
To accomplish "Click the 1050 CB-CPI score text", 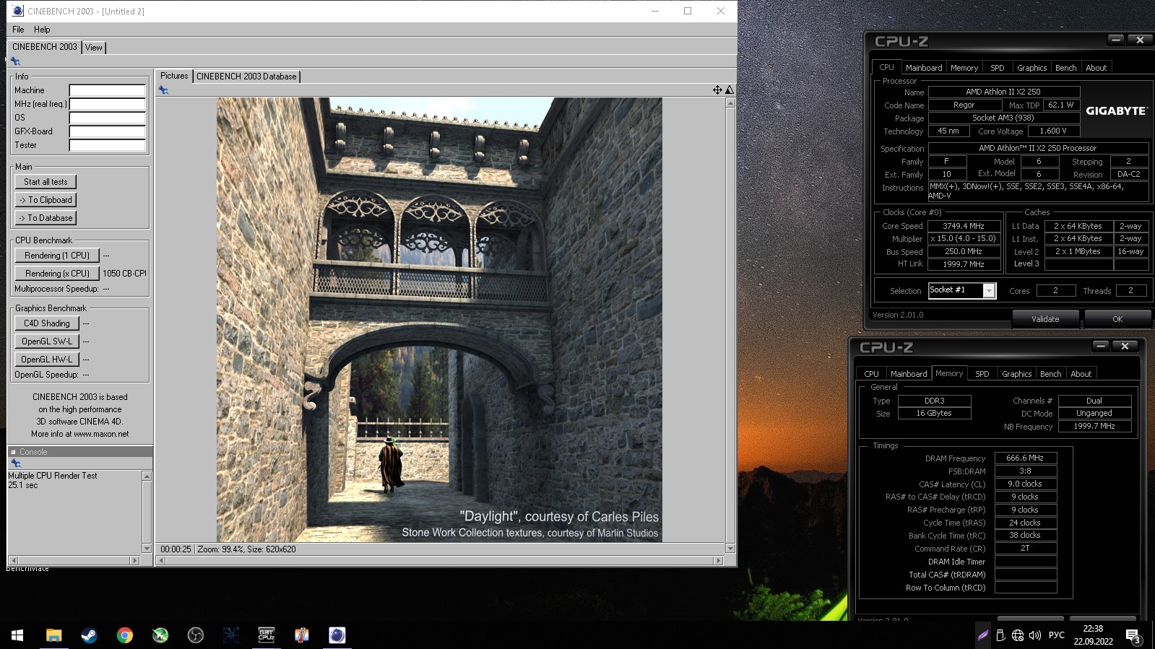I will click(124, 274).
